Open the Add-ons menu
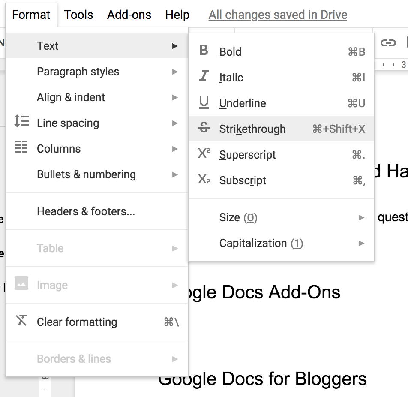This screenshot has height=397, width=408. point(129,15)
